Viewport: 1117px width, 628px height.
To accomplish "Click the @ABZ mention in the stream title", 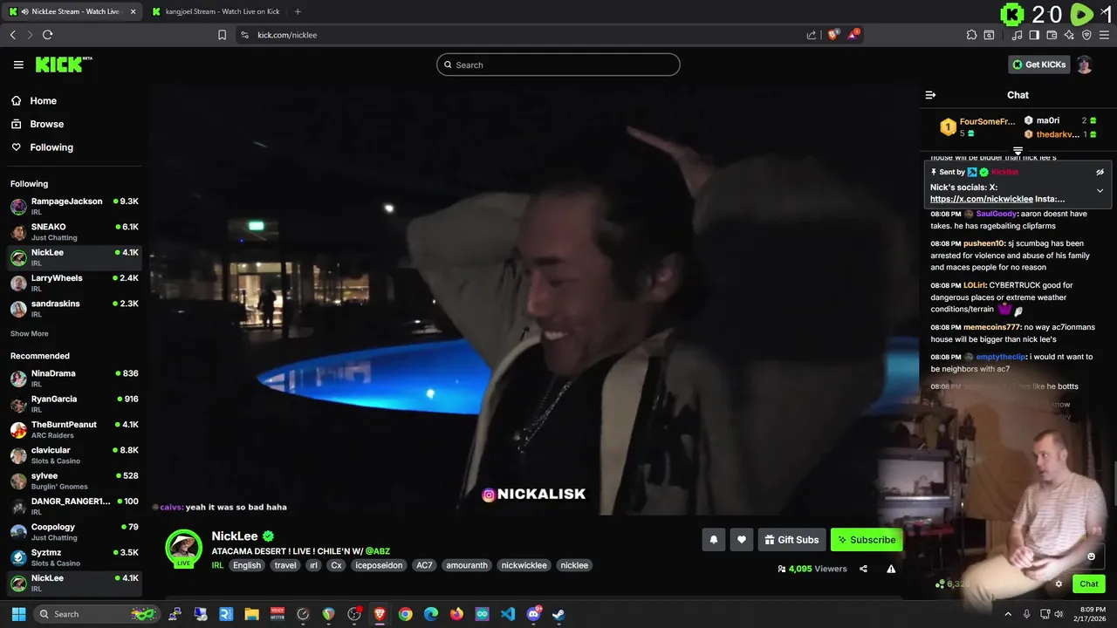I will [378, 551].
